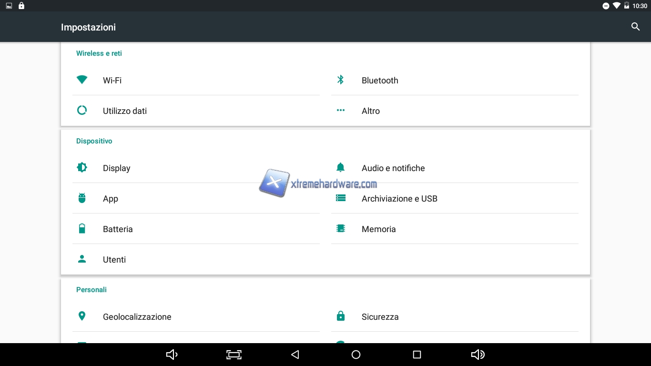
Task: Tap the screenshot capture button in navbar
Action: [234, 355]
